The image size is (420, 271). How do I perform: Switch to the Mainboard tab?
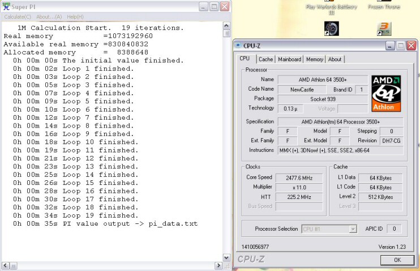pos(289,60)
